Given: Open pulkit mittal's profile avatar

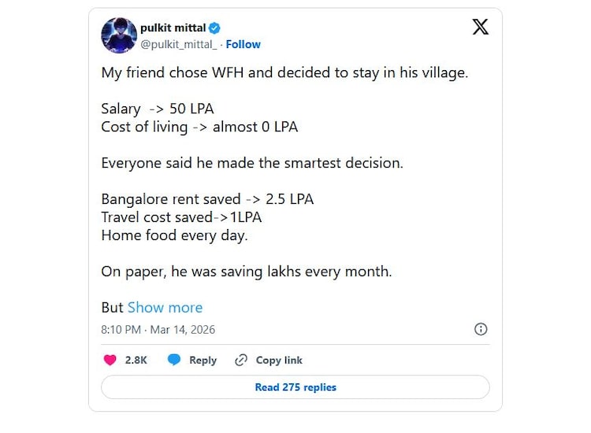Looking at the screenshot, I should [x=119, y=35].
